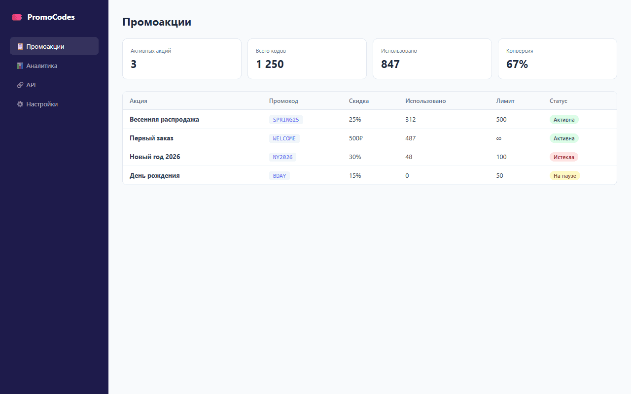Click the 48 used count

[x=409, y=157]
